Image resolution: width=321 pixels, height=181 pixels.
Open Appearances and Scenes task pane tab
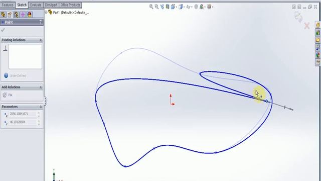click(x=318, y=55)
